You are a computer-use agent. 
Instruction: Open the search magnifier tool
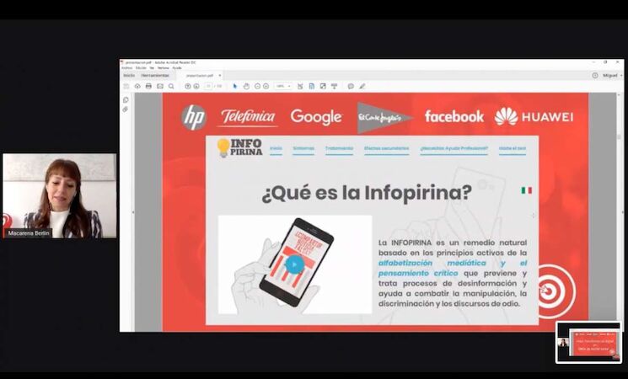(x=171, y=86)
